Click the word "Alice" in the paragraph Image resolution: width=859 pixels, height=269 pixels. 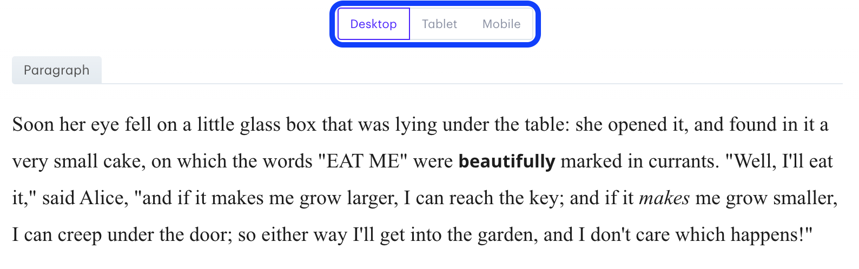pos(103,198)
